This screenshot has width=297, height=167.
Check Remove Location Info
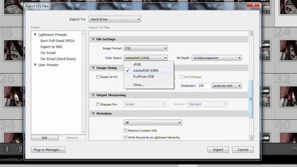click(x=125, y=130)
